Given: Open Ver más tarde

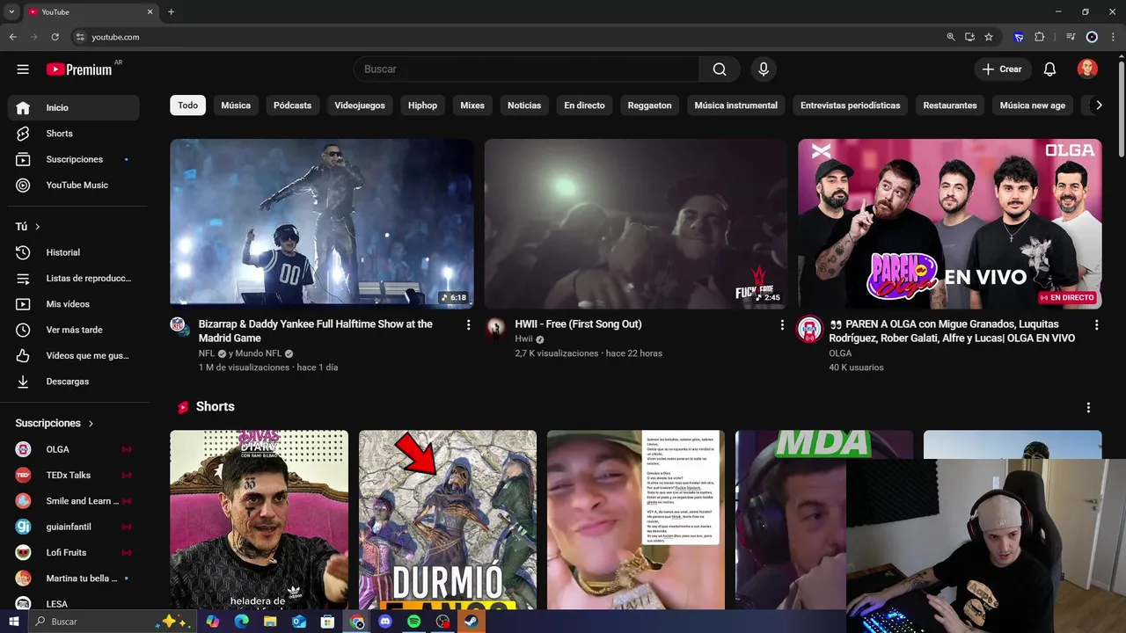Looking at the screenshot, I should [x=74, y=330].
